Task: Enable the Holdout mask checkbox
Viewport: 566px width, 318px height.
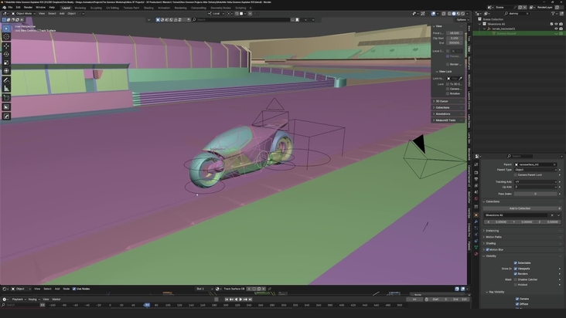Action: pyautogui.click(x=516, y=285)
